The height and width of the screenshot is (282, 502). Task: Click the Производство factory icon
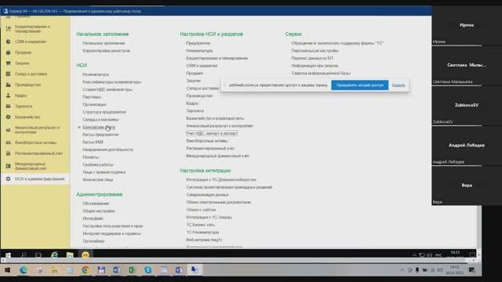[x=9, y=85]
